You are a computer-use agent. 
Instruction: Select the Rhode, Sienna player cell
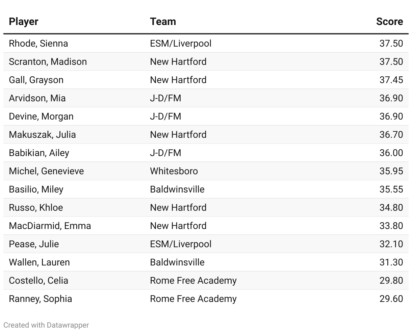point(38,43)
